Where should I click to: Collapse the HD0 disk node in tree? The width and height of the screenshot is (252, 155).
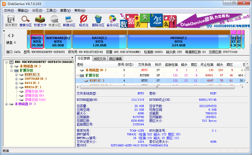tap(6, 62)
